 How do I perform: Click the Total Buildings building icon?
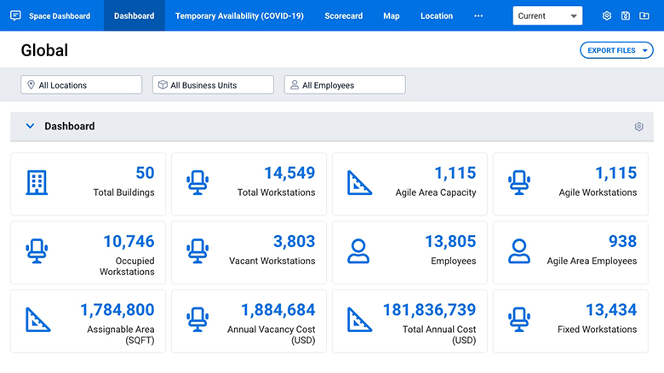(x=37, y=183)
